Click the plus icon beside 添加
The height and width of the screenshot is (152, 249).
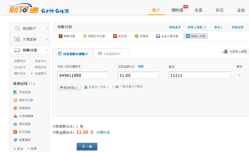pyautogui.click(x=15, y=149)
